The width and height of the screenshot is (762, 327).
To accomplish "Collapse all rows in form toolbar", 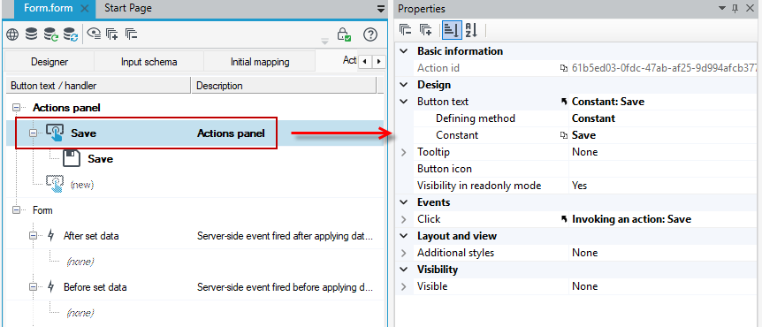I will point(131,34).
